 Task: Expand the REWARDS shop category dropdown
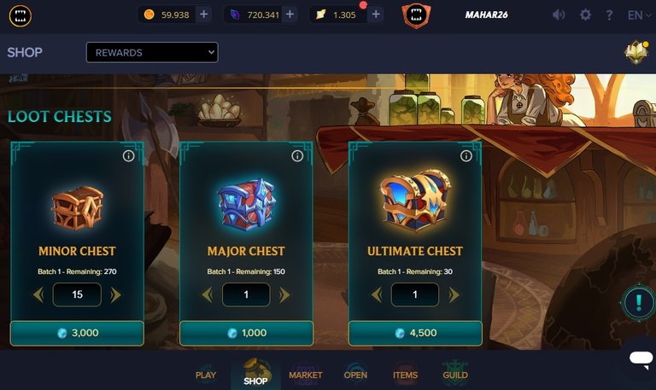pos(152,52)
